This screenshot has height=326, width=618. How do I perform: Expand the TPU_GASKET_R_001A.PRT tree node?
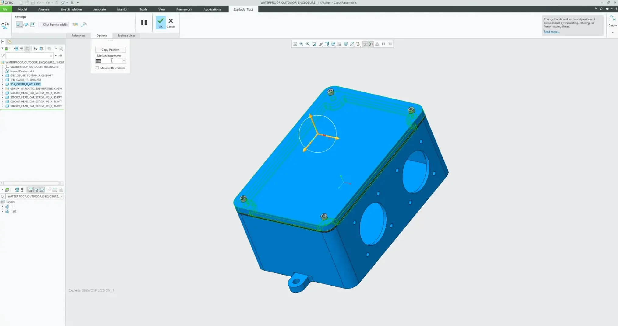click(x=2, y=80)
